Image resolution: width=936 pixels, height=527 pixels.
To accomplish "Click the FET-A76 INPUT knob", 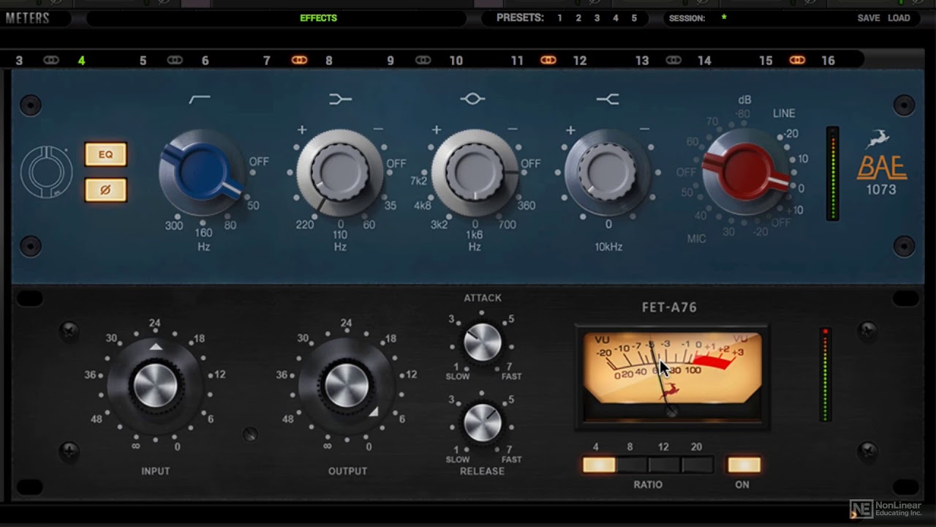I will [155, 386].
